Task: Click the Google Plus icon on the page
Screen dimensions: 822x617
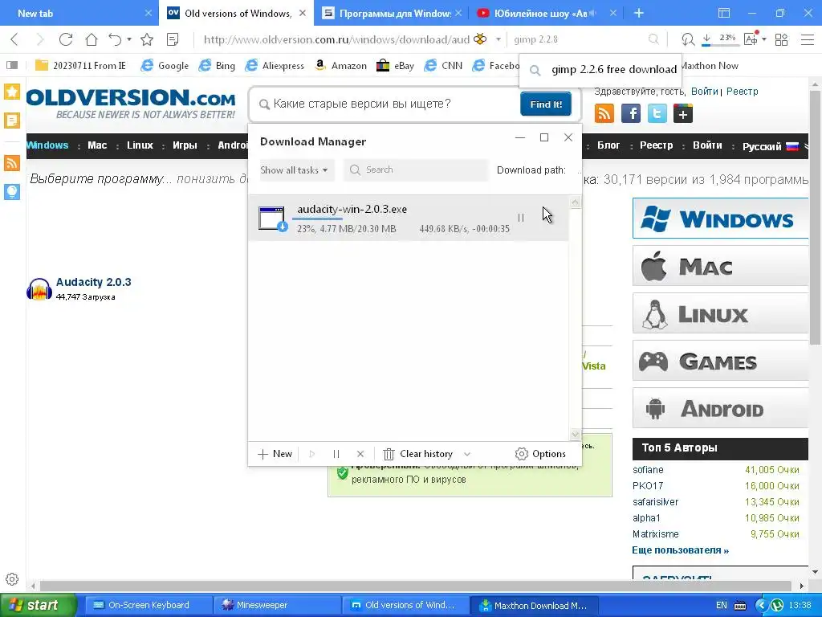Action: click(683, 113)
